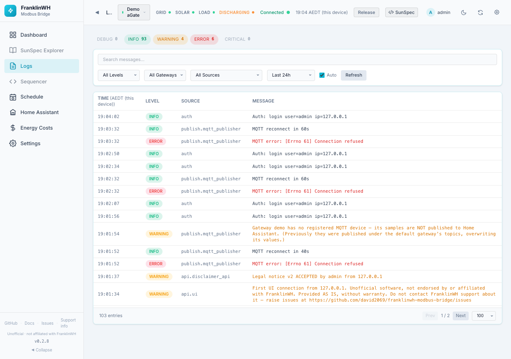This screenshot has width=511, height=359.
Task: Click the Release button
Action: (x=366, y=12)
